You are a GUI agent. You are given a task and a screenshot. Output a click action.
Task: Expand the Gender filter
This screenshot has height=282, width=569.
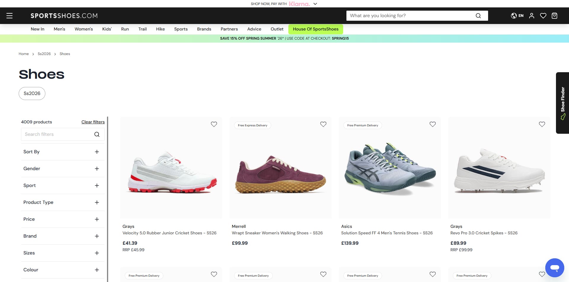point(63,169)
